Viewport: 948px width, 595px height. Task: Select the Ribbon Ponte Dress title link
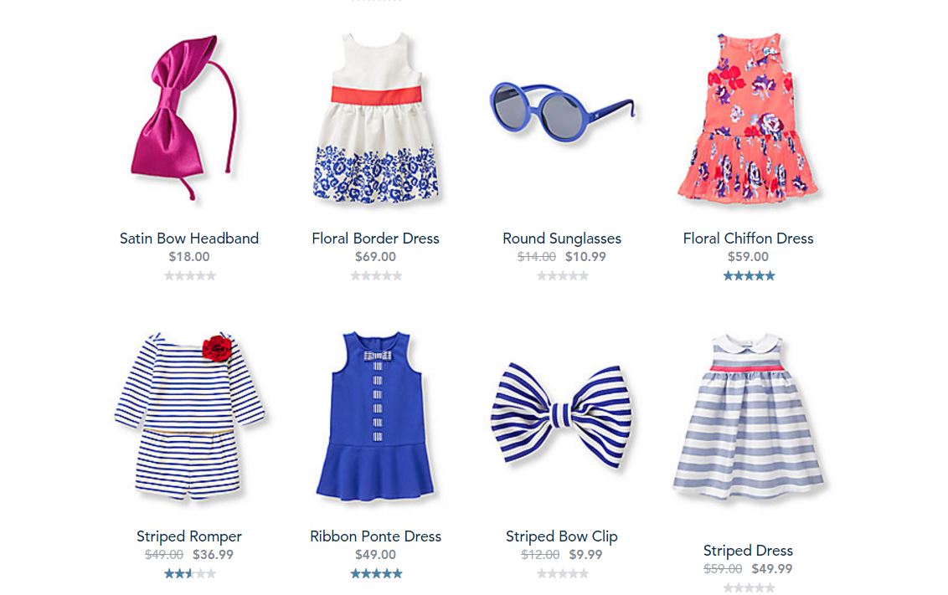click(375, 536)
